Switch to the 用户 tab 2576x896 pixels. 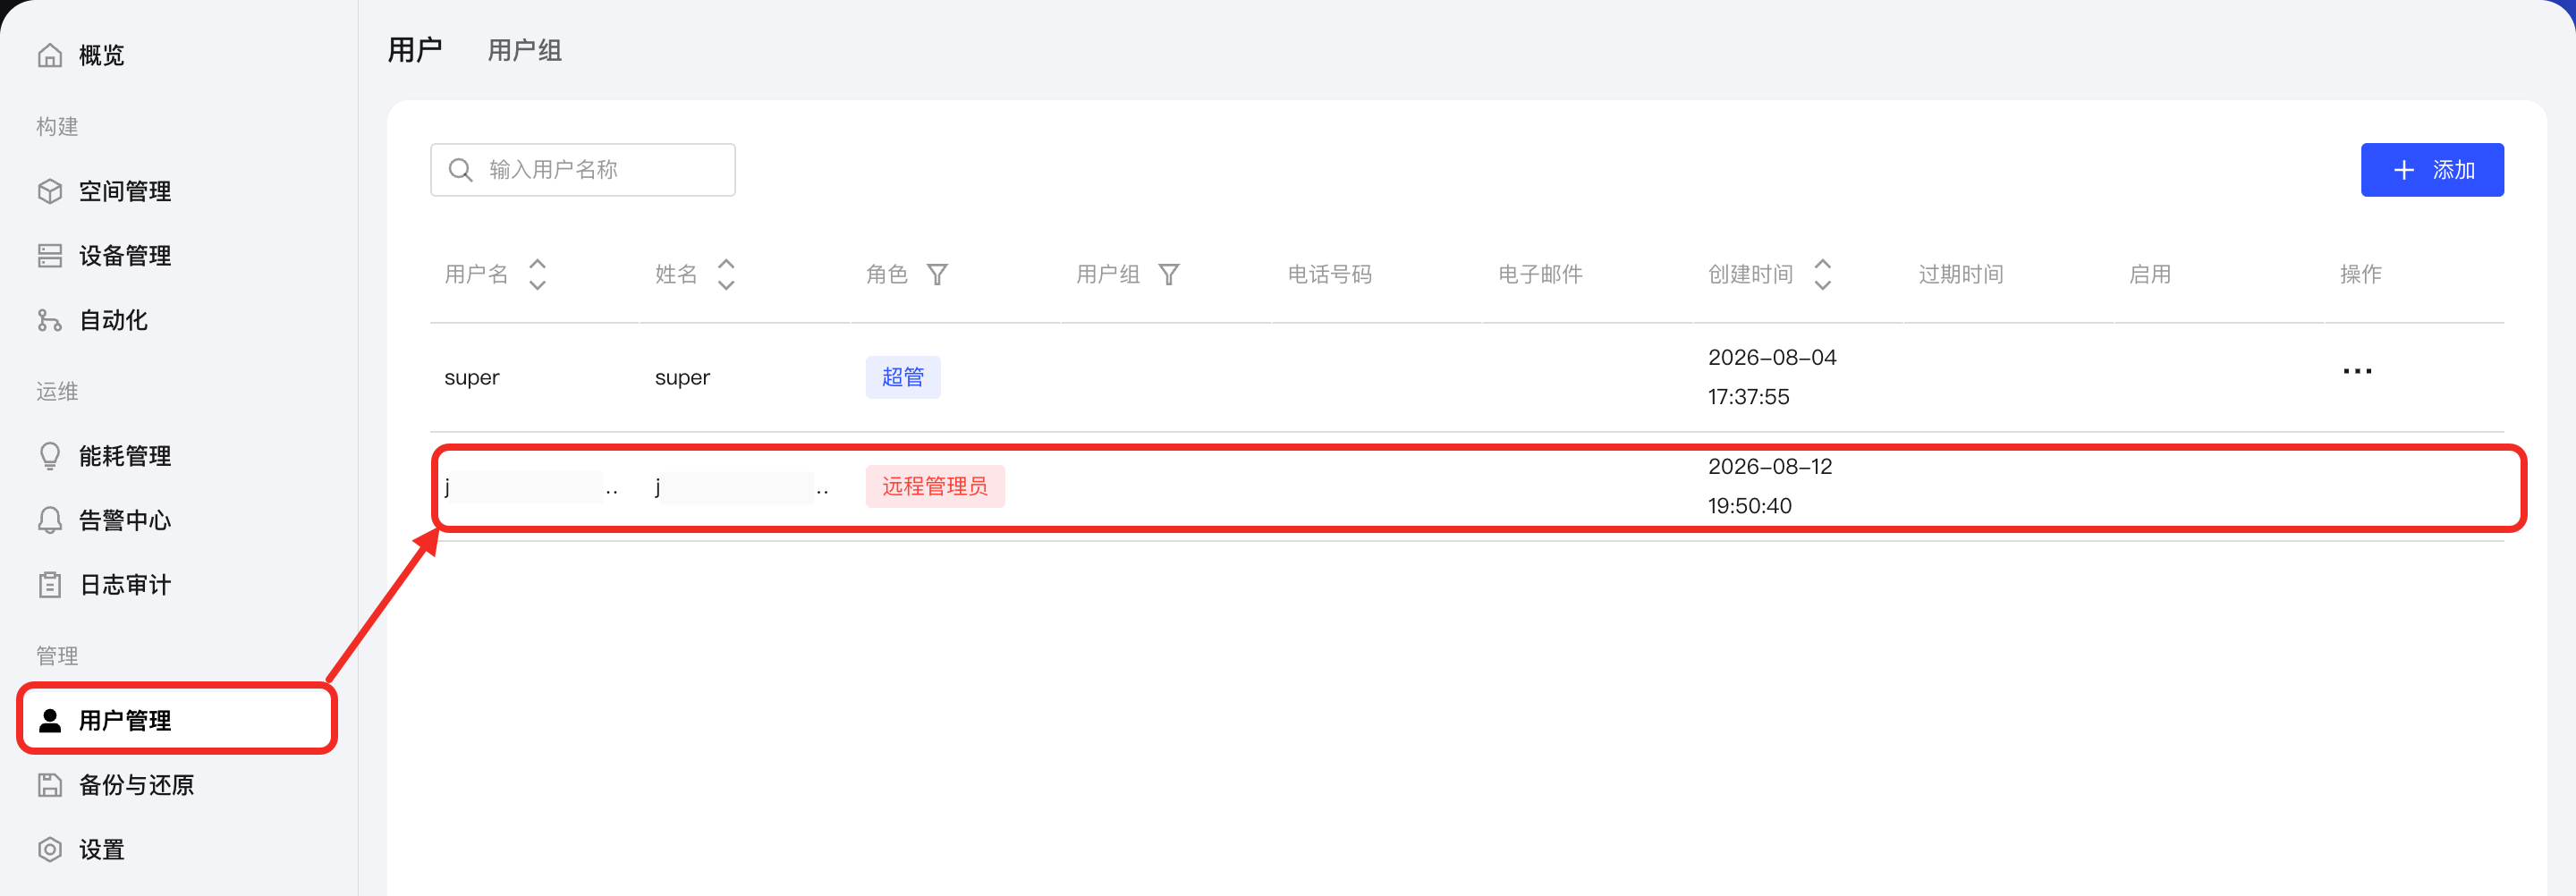(415, 50)
